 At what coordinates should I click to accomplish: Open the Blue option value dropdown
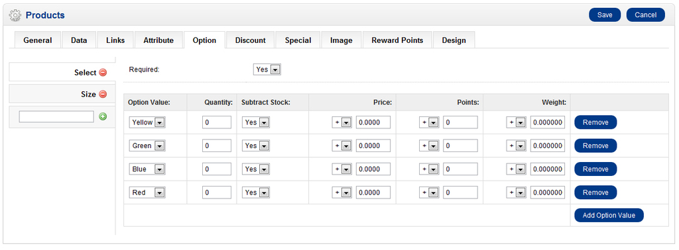[x=147, y=169]
